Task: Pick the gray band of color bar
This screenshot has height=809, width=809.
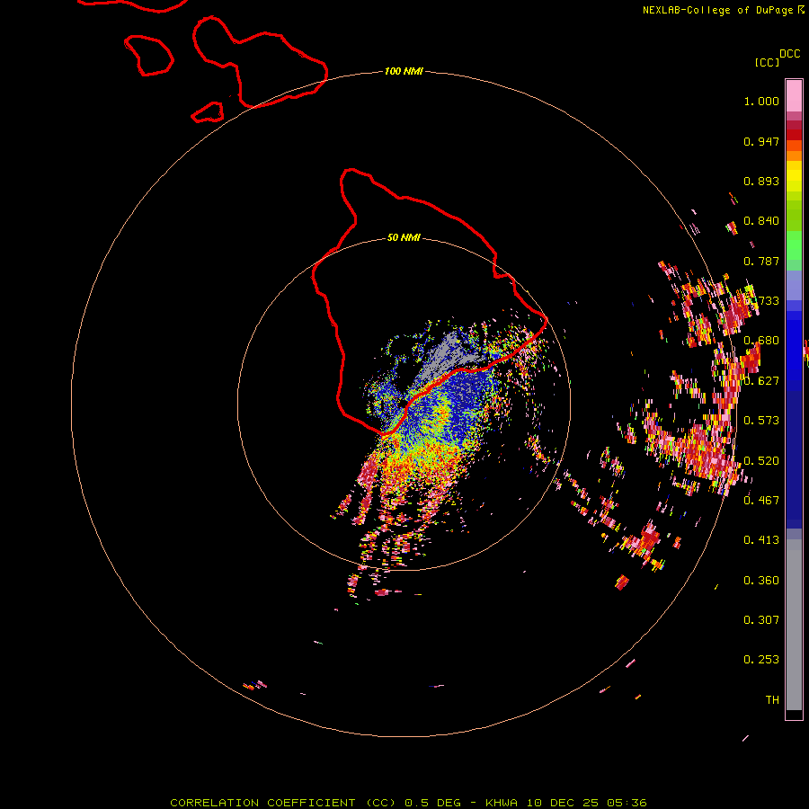Action: 794,625
